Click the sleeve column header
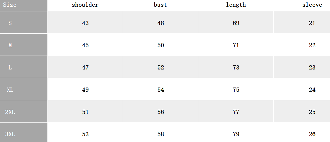Image resolution: width=330 pixels, height=142 pixels. (312, 5)
